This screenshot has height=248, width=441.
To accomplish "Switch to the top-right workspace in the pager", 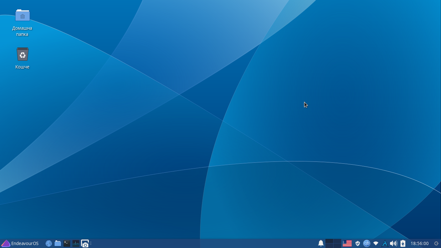I will 337,241.
